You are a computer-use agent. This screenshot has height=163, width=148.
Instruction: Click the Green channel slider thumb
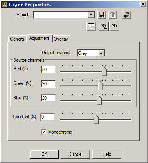click(x=100, y=85)
